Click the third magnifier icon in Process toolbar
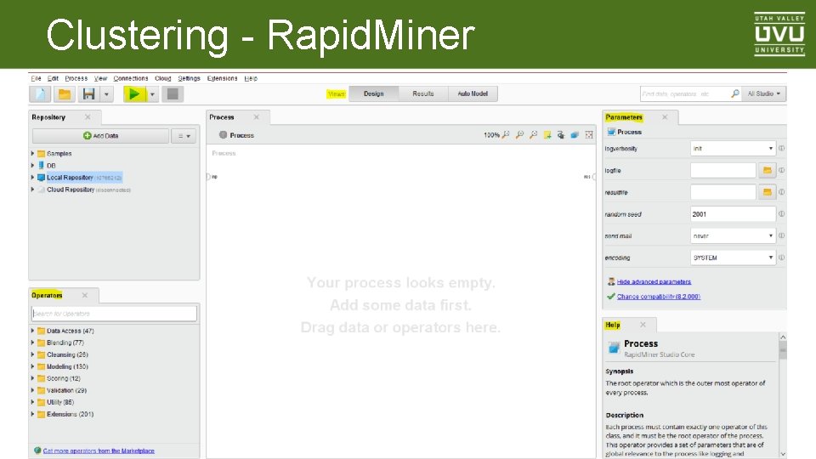This screenshot has height=459, width=816. 534,135
